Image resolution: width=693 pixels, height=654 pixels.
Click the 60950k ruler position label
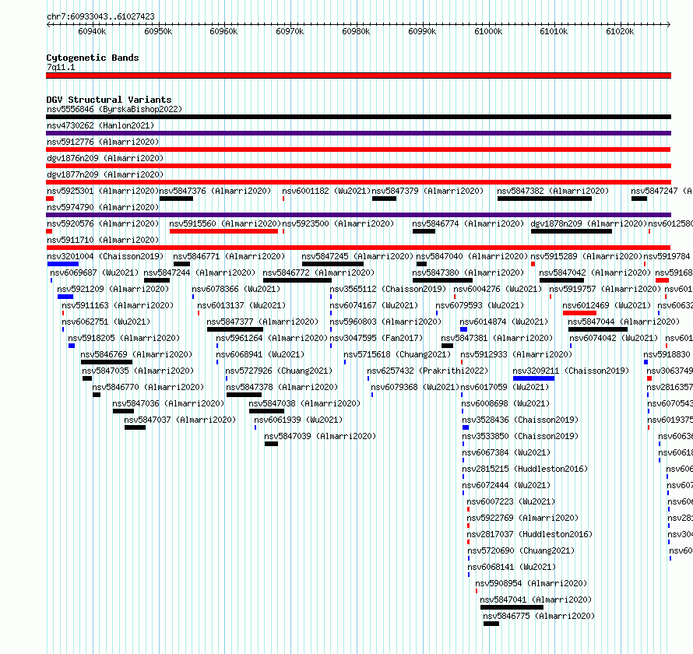[x=158, y=31]
